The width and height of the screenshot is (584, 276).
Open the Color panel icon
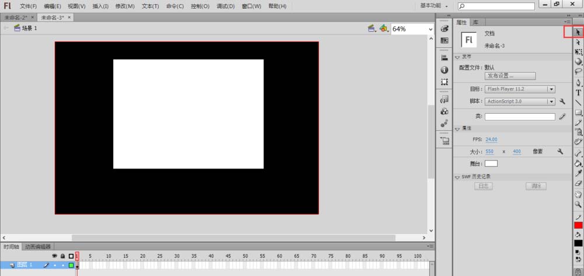coord(444,29)
